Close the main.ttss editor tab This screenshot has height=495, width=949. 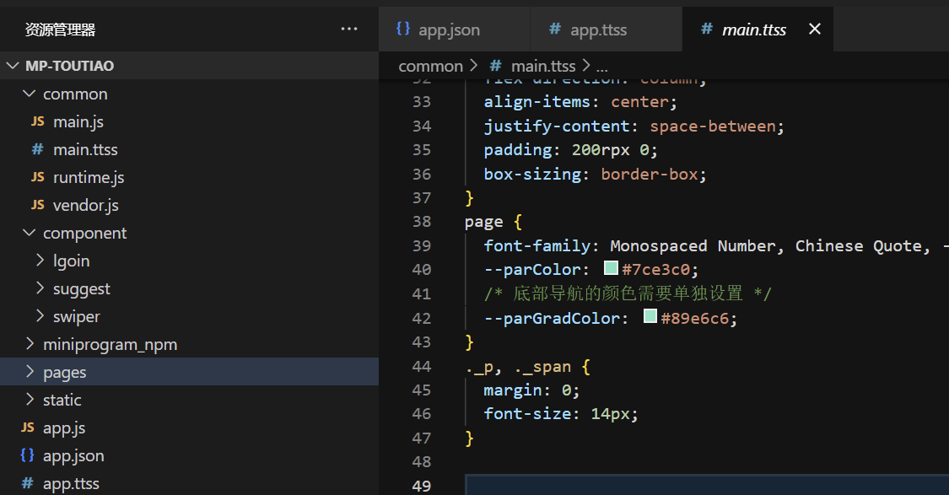pyautogui.click(x=814, y=30)
